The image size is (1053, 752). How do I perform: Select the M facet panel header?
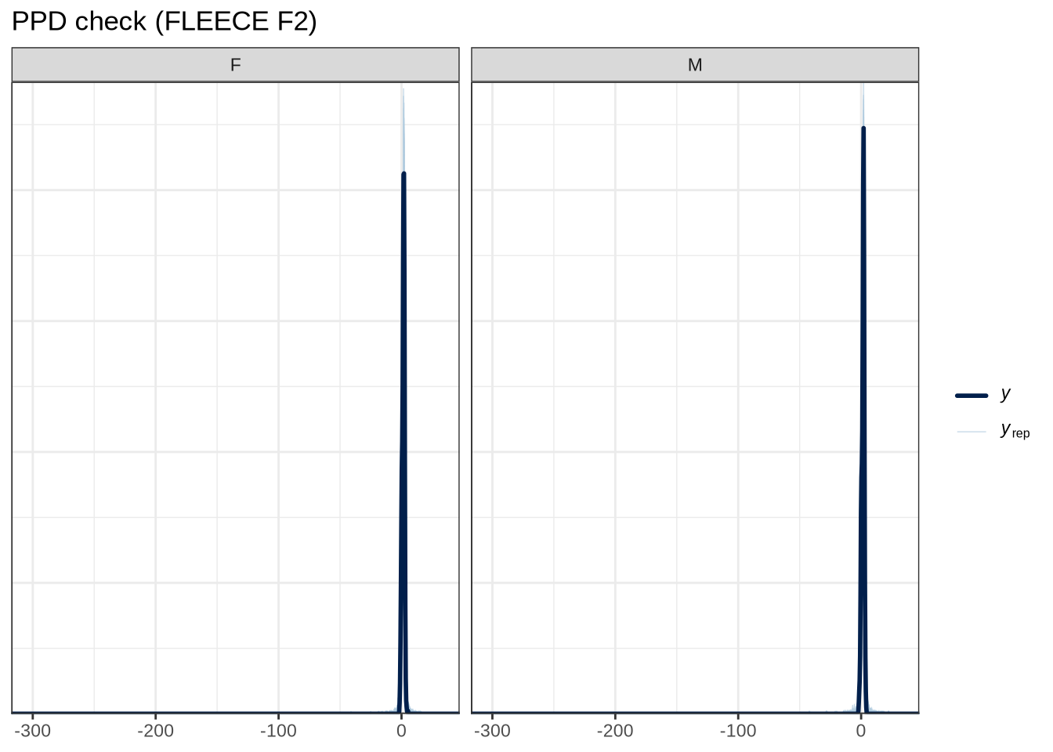[x=695, y=65]
